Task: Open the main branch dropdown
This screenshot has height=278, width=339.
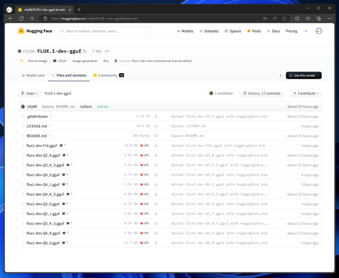Action: tap(29, 93)
